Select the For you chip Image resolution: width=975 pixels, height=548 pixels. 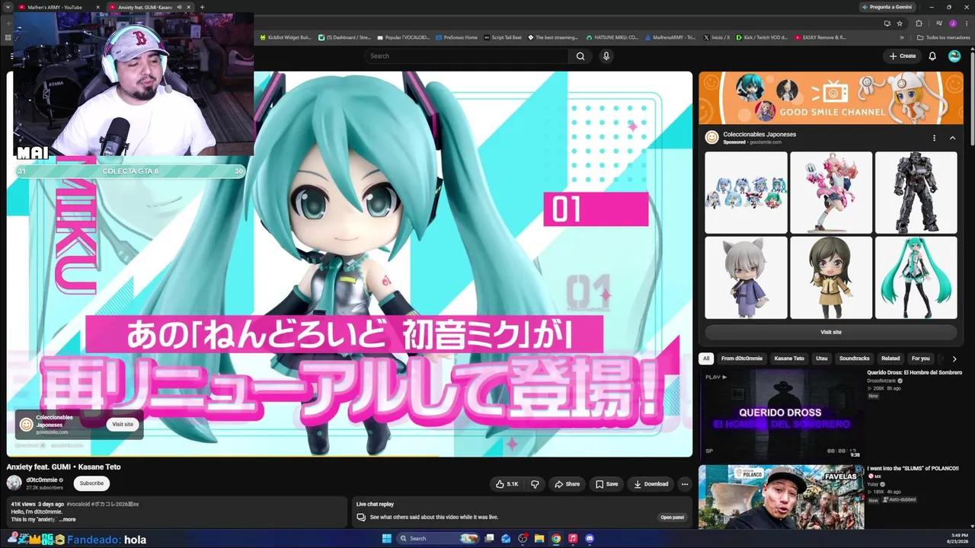tap(921, 358)
